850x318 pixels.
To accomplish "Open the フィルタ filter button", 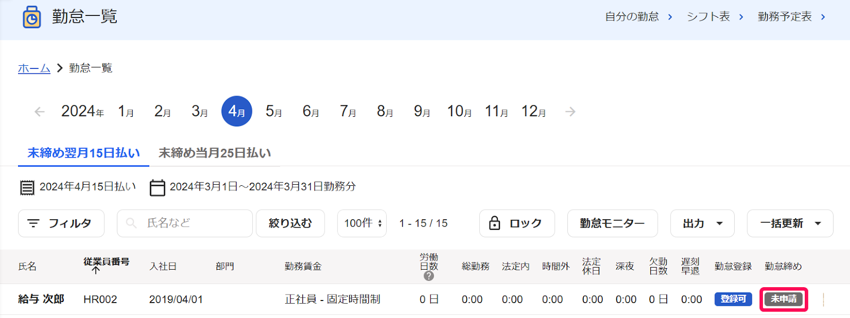I will [61, 224].
